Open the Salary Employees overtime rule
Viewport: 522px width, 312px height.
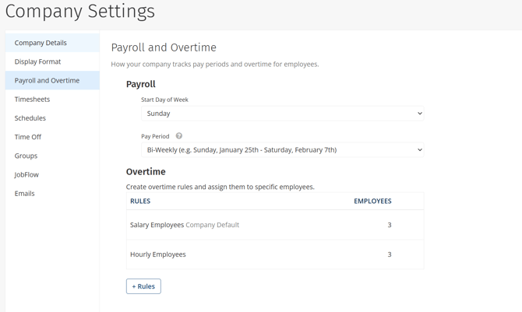pyautogui.click(x=158, y=225)
